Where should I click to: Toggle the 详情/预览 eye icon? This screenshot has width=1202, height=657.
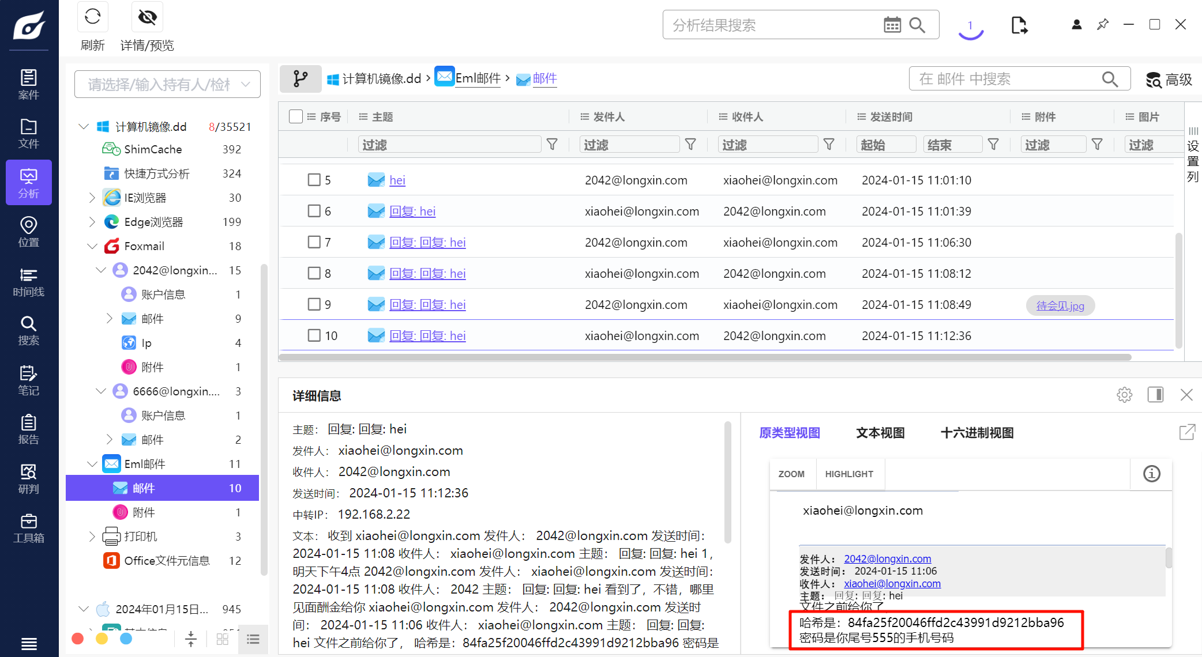(147, 17)
